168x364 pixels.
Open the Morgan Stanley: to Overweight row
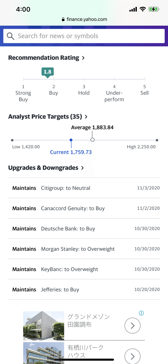tap(84, 249)
